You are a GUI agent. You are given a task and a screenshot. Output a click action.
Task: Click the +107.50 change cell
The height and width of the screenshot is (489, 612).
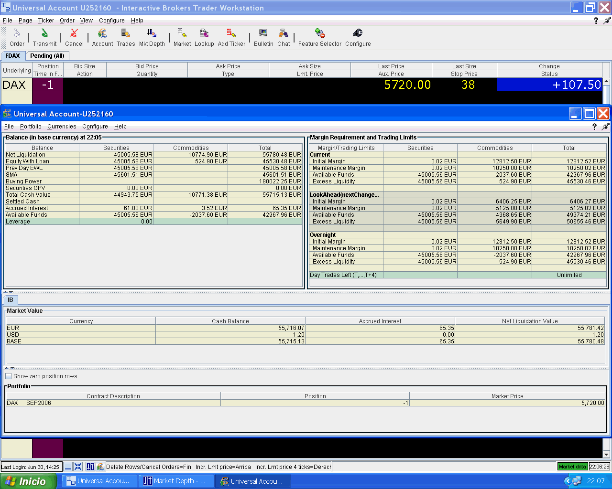(x=550, y=85)
